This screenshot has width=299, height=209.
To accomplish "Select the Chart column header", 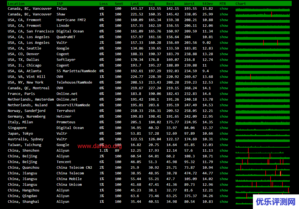I will (241, 4).
